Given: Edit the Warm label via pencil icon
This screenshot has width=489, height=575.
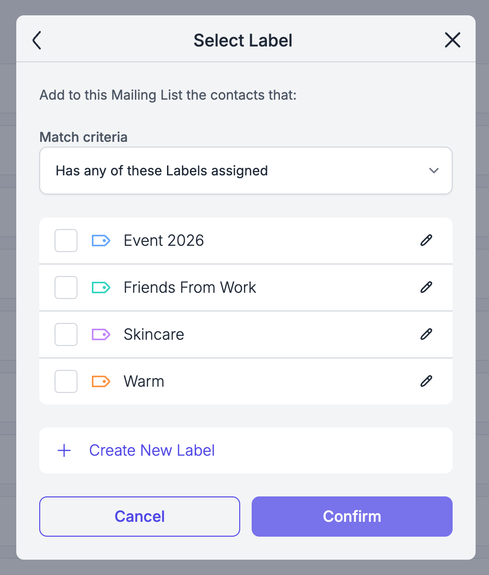Looking at the screenshot, I should coord(426,381).
